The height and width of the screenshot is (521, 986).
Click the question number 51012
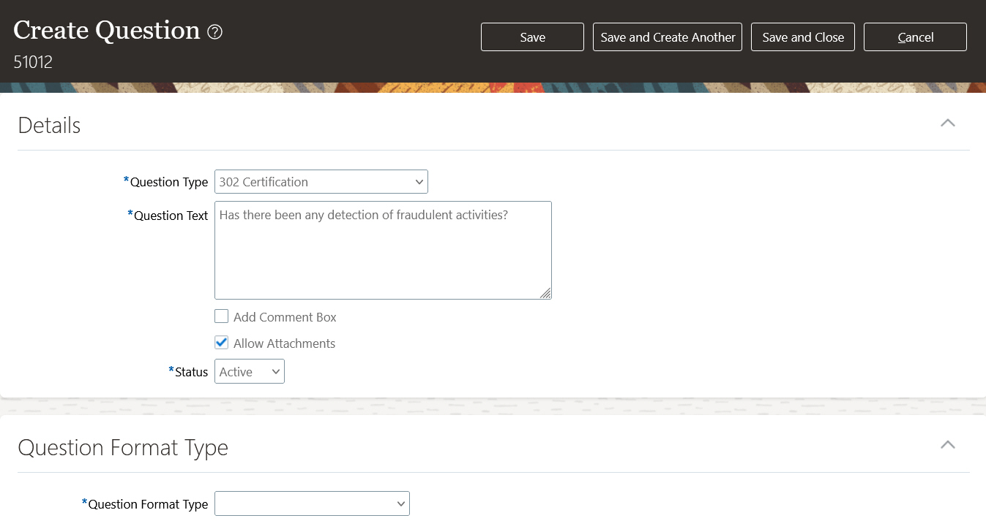(x=33, y=62)
